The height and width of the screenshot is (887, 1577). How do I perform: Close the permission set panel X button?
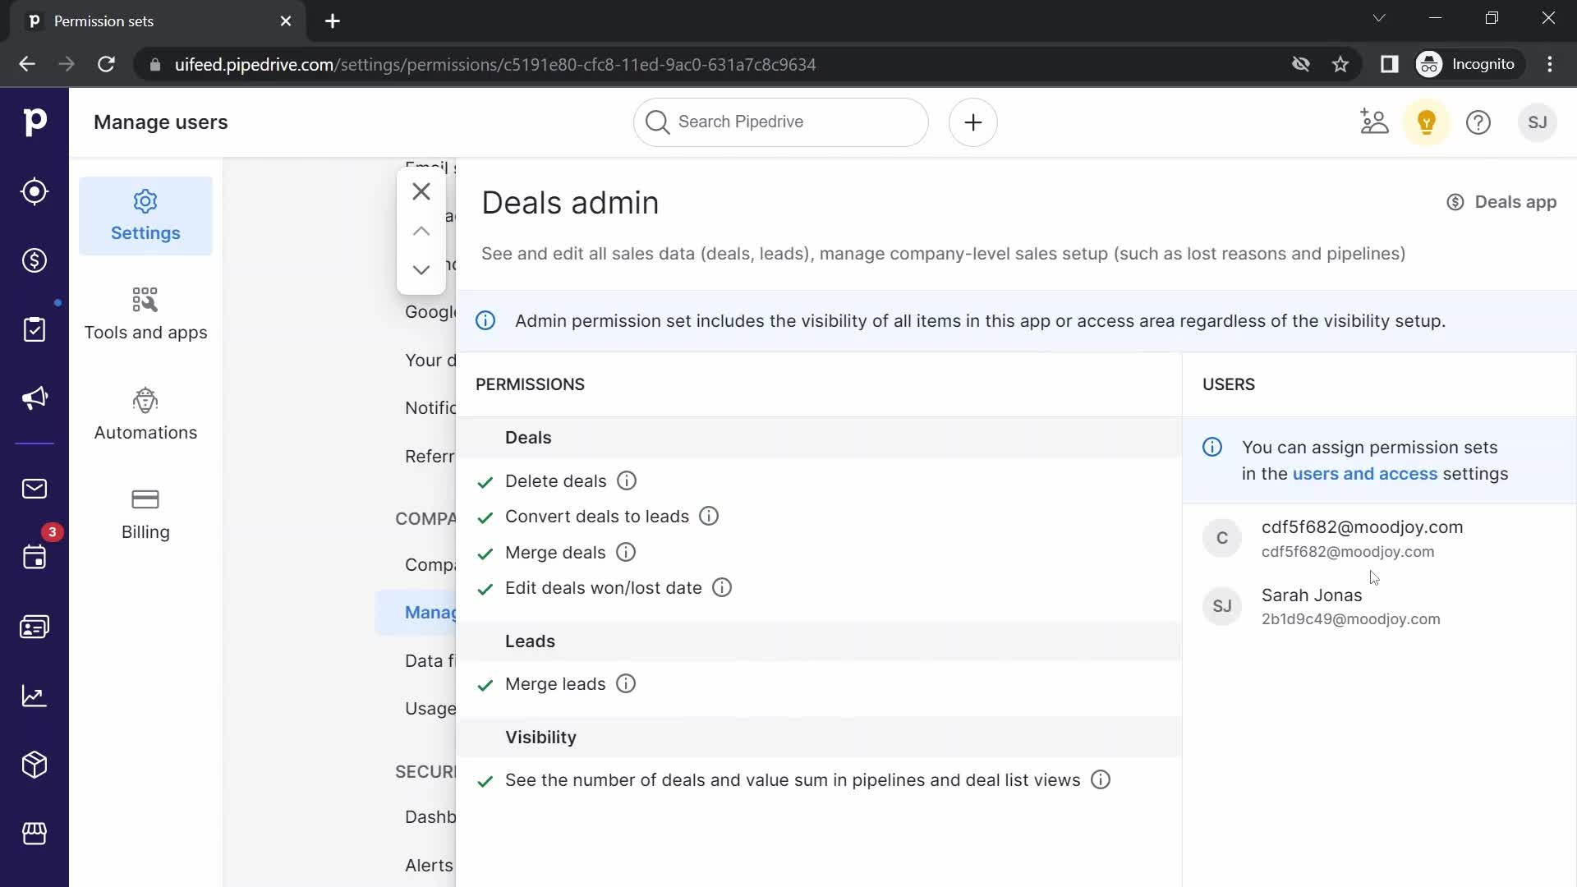(421, 191)
